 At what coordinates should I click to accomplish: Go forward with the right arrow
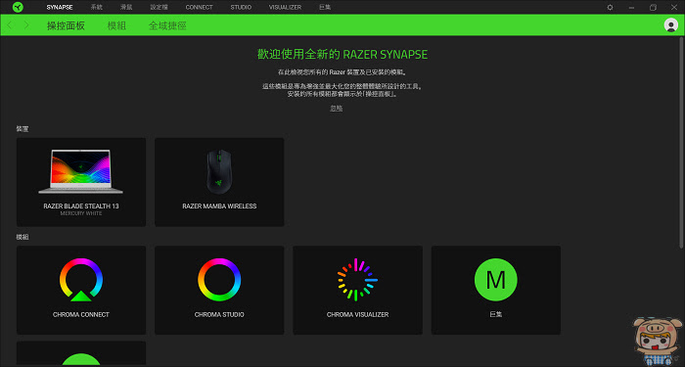[26, 25]
